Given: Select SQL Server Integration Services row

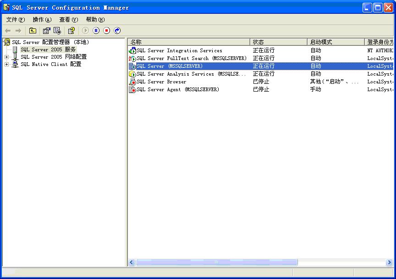Looking at the screenshot, I should point(261,50).
